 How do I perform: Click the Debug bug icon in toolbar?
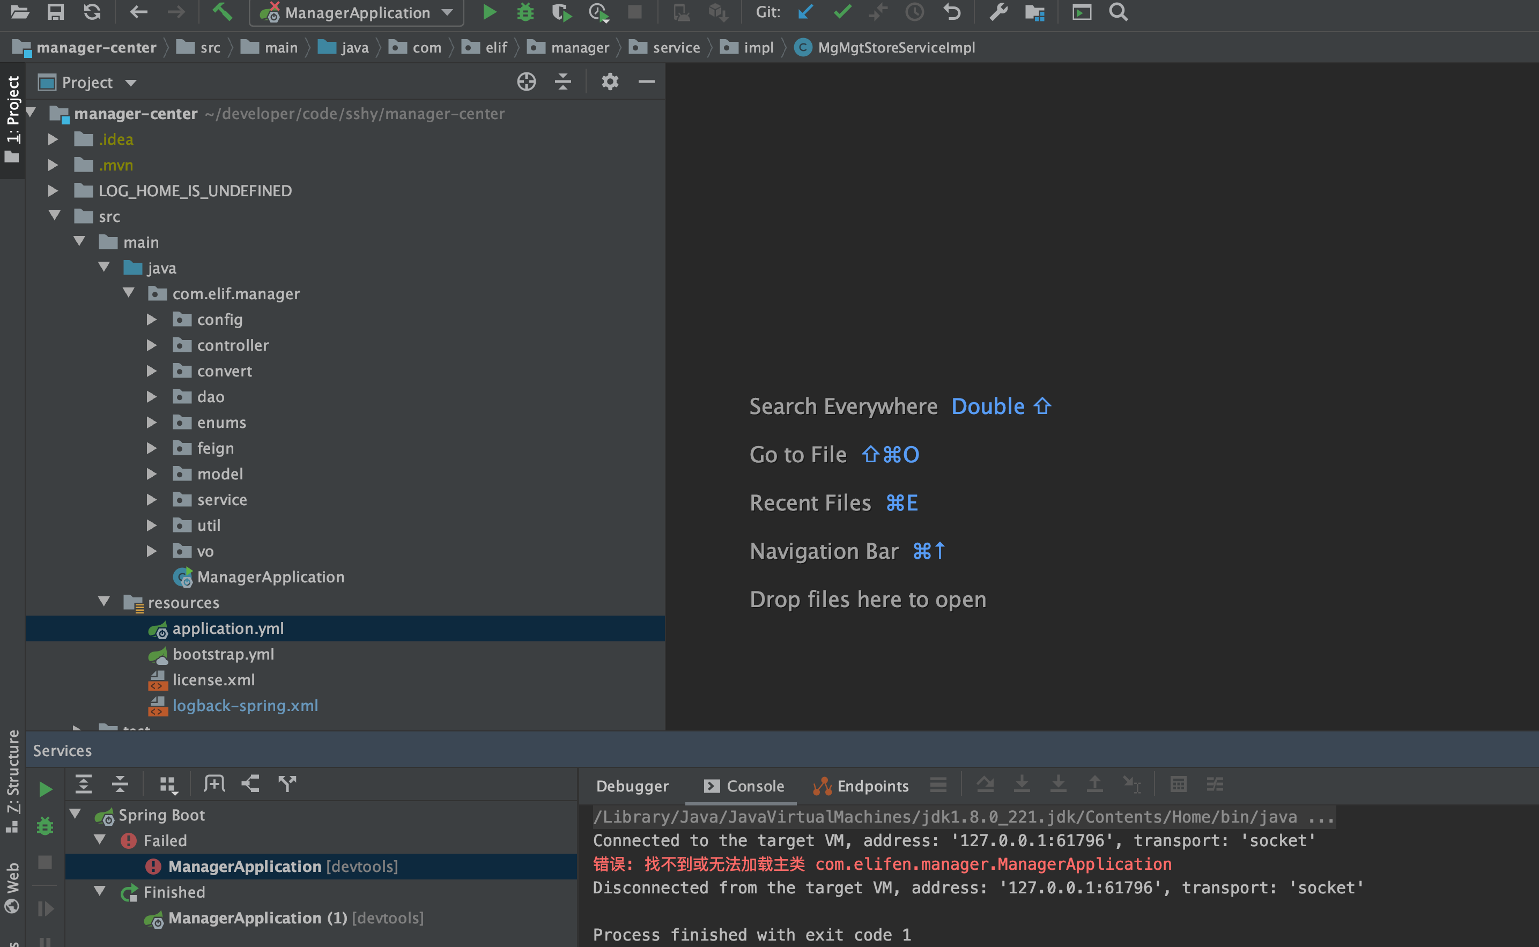pyautogui.click(x=527, y=13)
